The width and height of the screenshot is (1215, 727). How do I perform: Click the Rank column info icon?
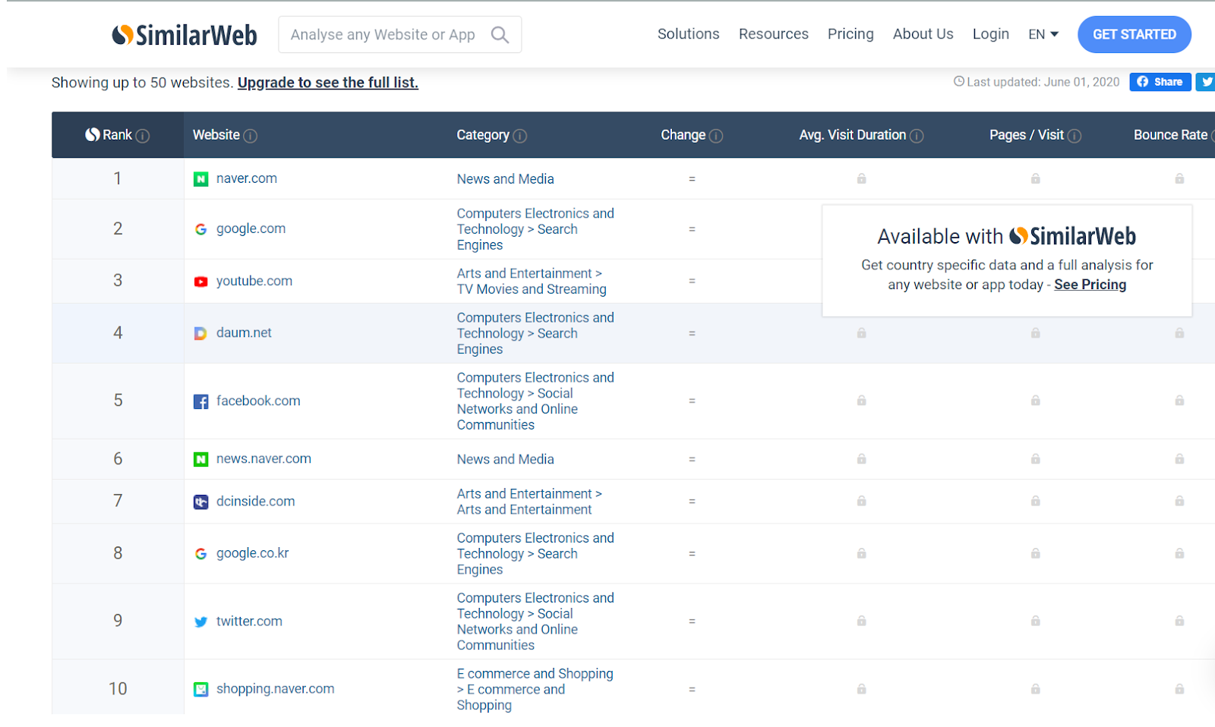[x=143, y=136]
